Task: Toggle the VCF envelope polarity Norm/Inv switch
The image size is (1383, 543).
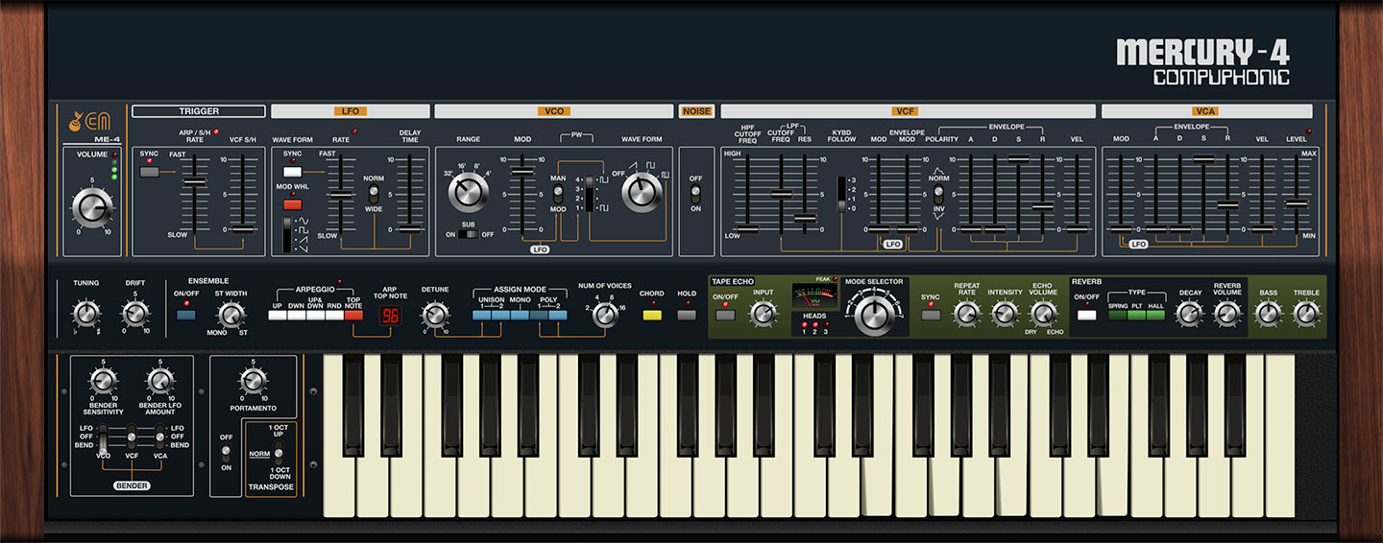Action: [940, 193]
